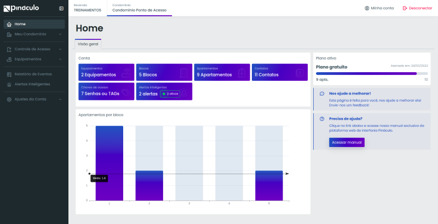Switch to Revenda TREINAMENTOS tab
Viewport: 438px width, 224px height.
88,8
